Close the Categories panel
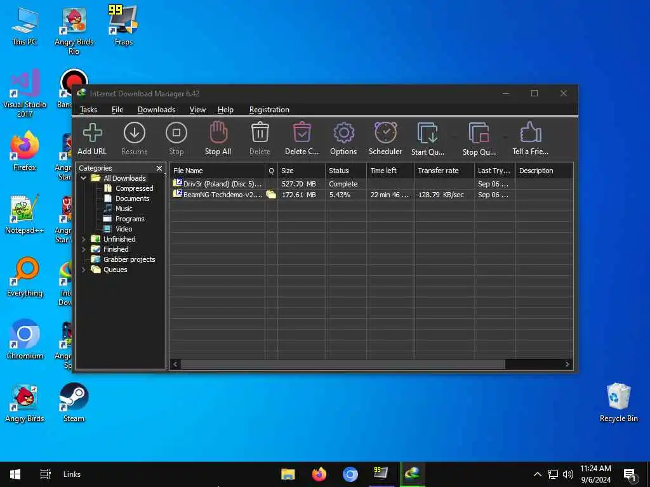Viewport: 650px width, 487px height. [x=159, y=168]
